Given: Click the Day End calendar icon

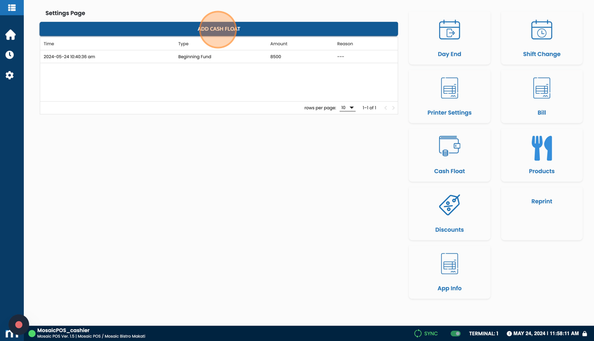Looking at the screenshot, I should click(x=449, y=30).
